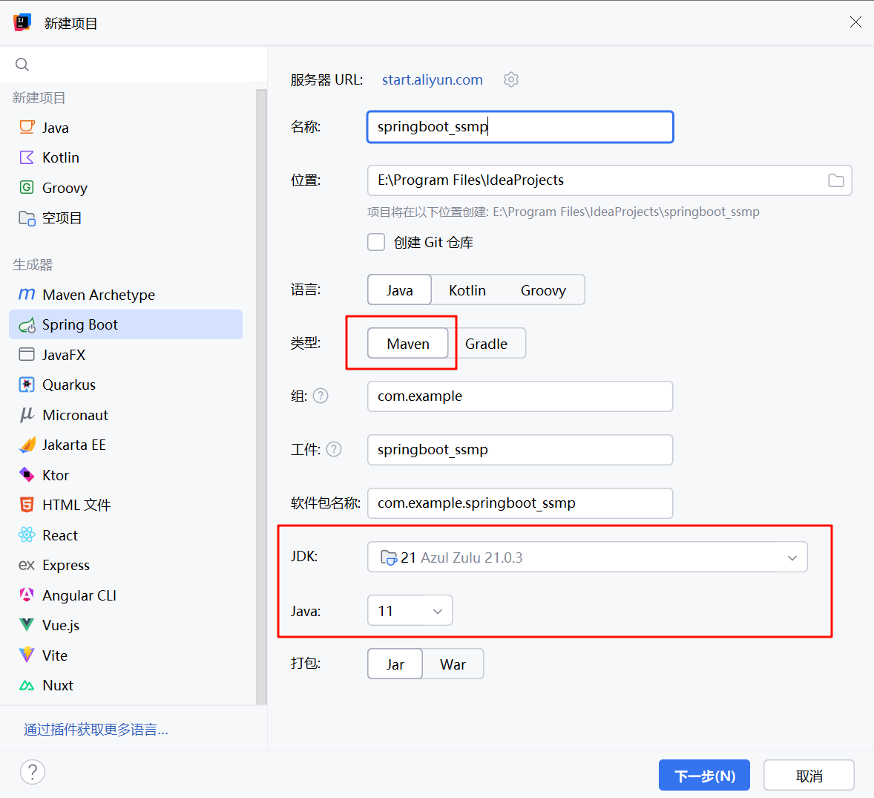Click the 工件 field with springboot_ssmp
The width and height of the screenshot is (874, 798).
(520, 449)
